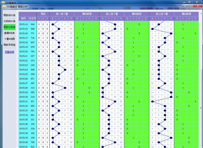Click the 期号 column header

tap(23, 18)
